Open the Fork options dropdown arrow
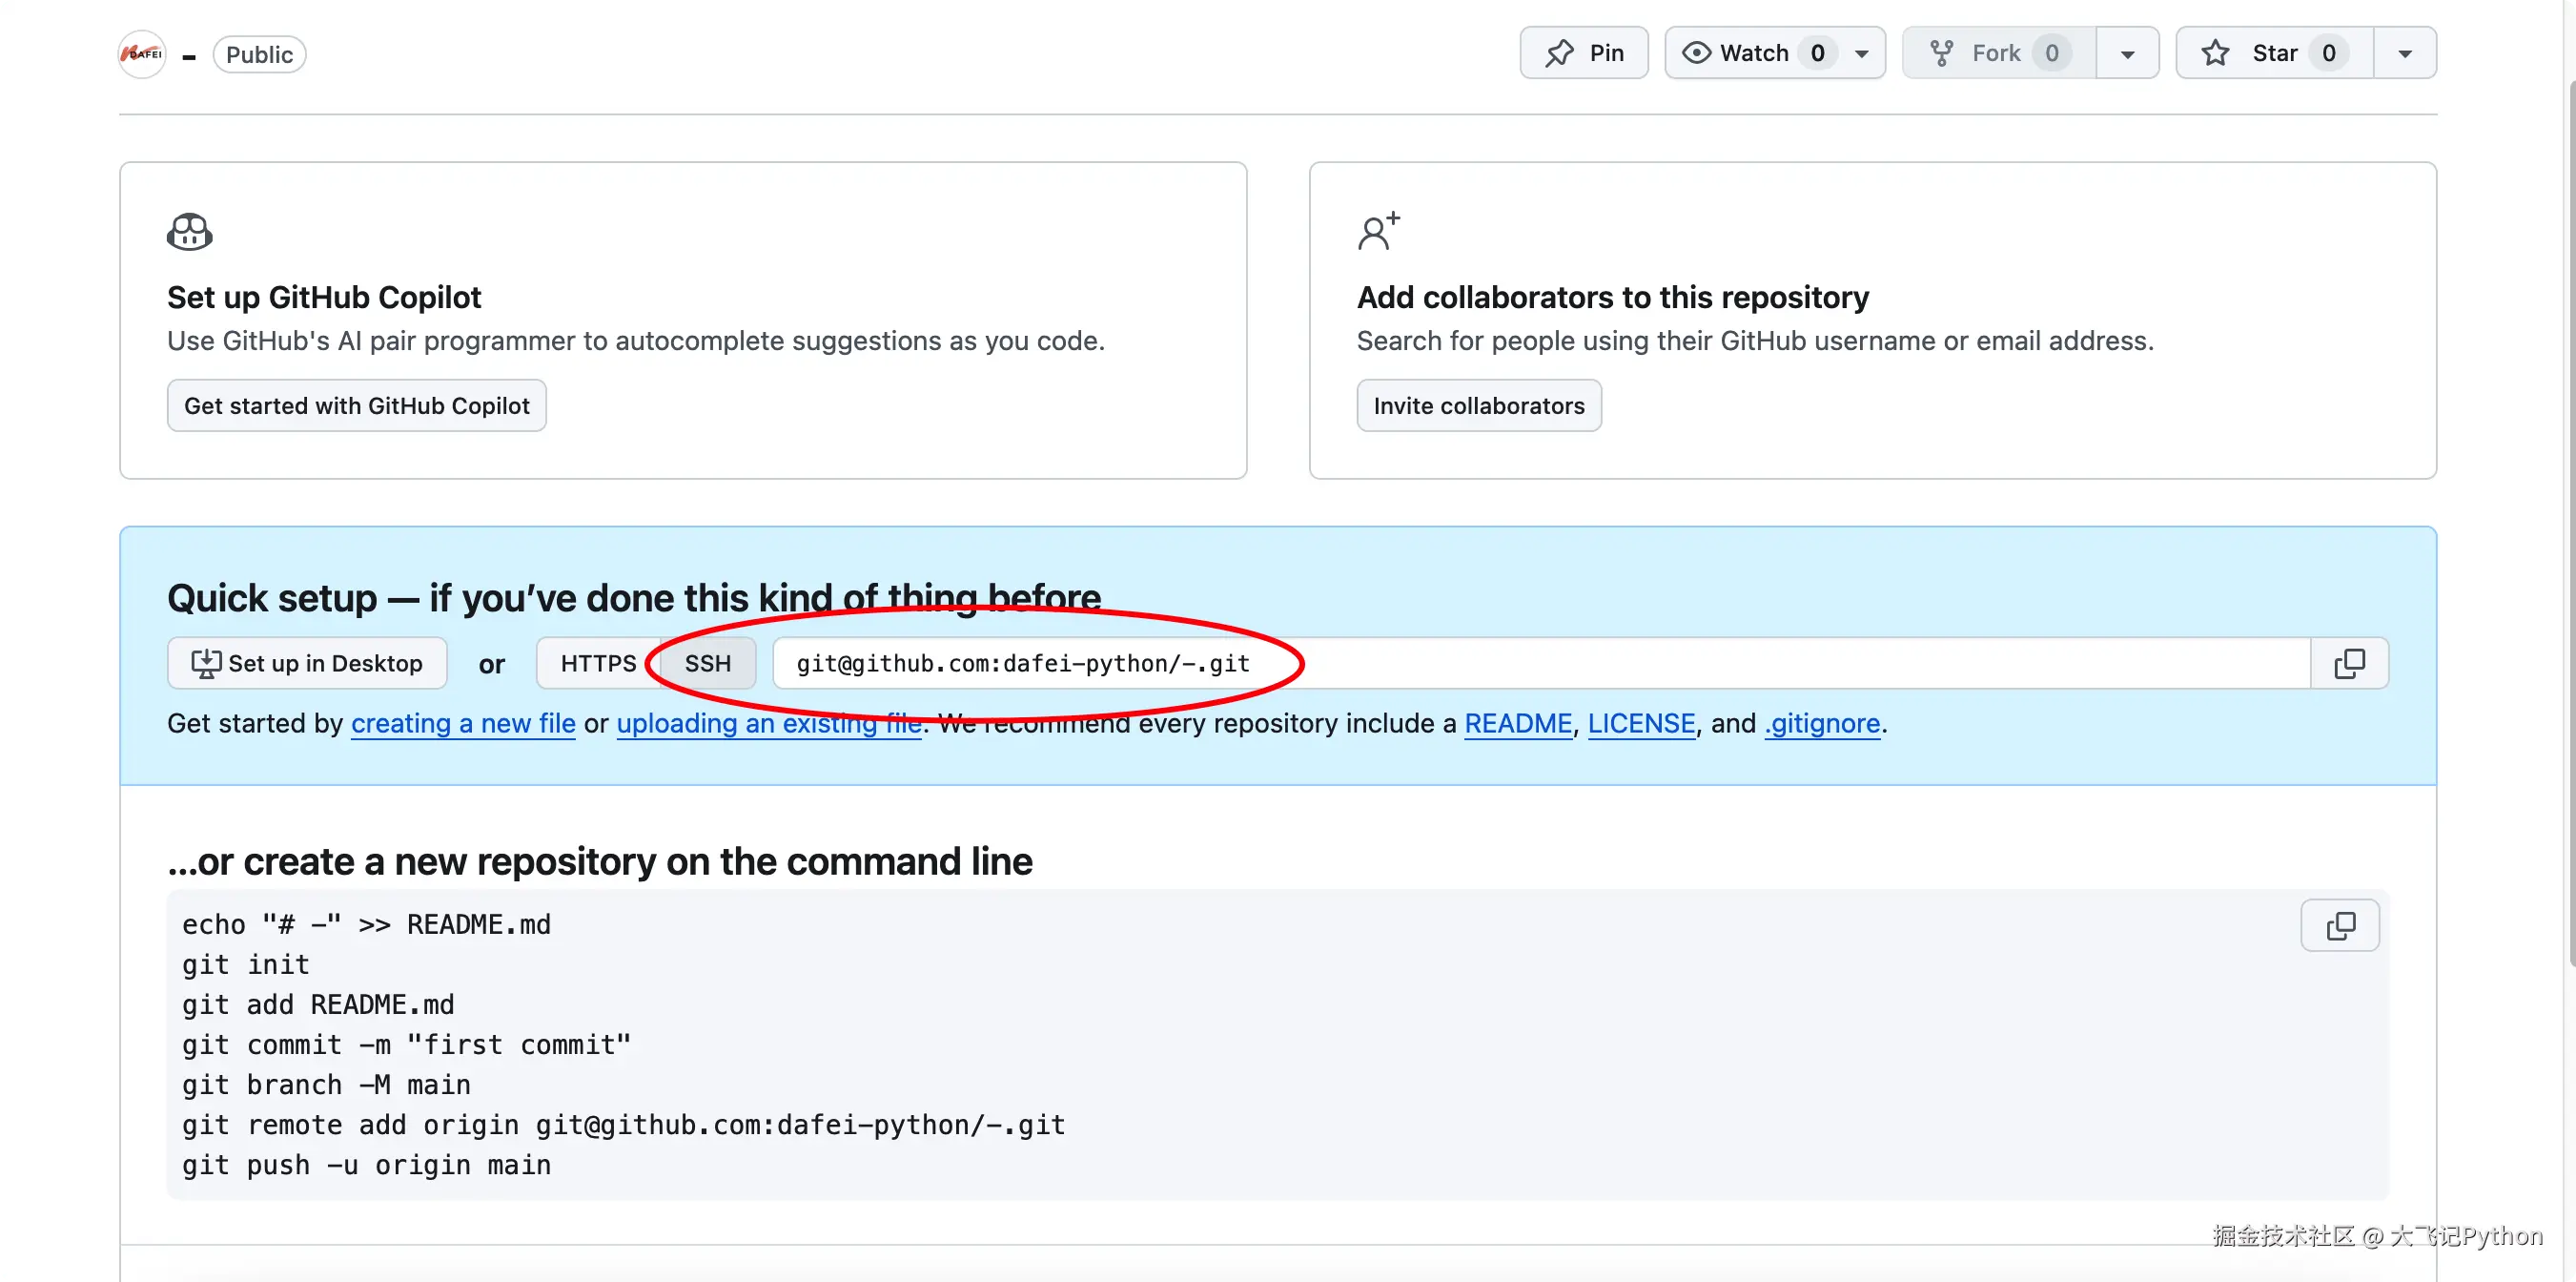The image size is (2576, 1282). pyautogui.click(x=2127, y=54)
